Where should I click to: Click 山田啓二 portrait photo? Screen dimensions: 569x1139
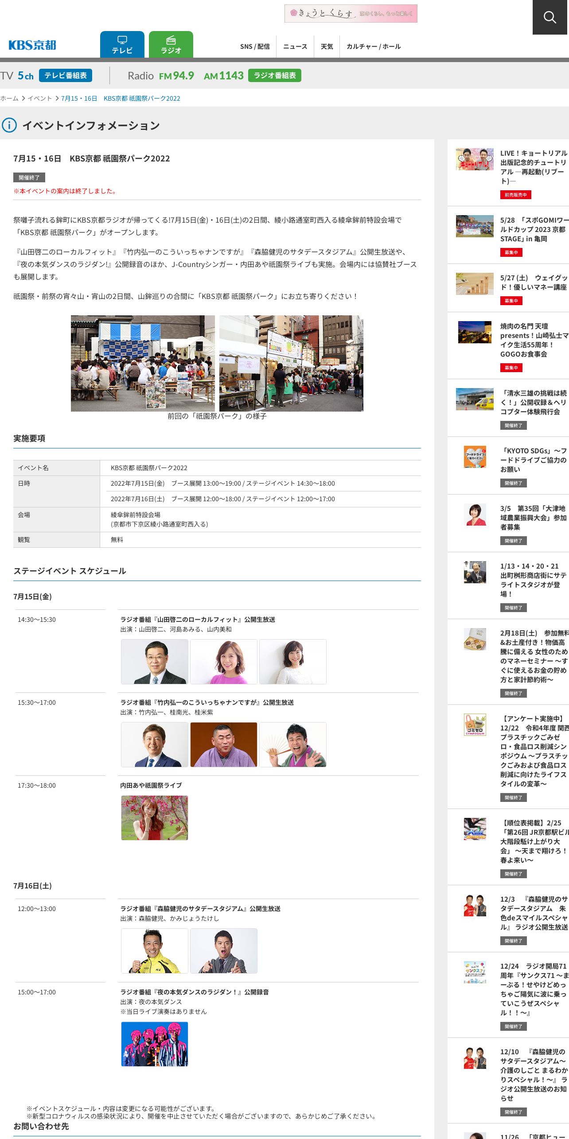155,662
